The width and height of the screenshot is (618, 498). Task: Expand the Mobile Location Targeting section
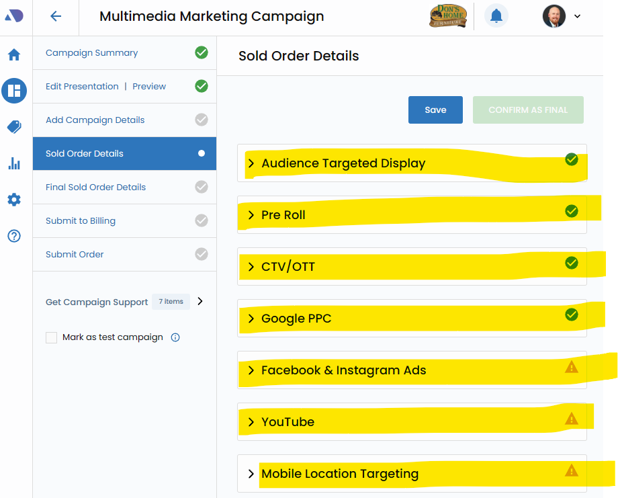251,474
